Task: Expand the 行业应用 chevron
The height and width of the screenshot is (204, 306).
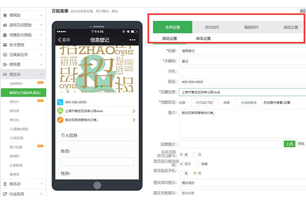Action: tap(41, 194)
